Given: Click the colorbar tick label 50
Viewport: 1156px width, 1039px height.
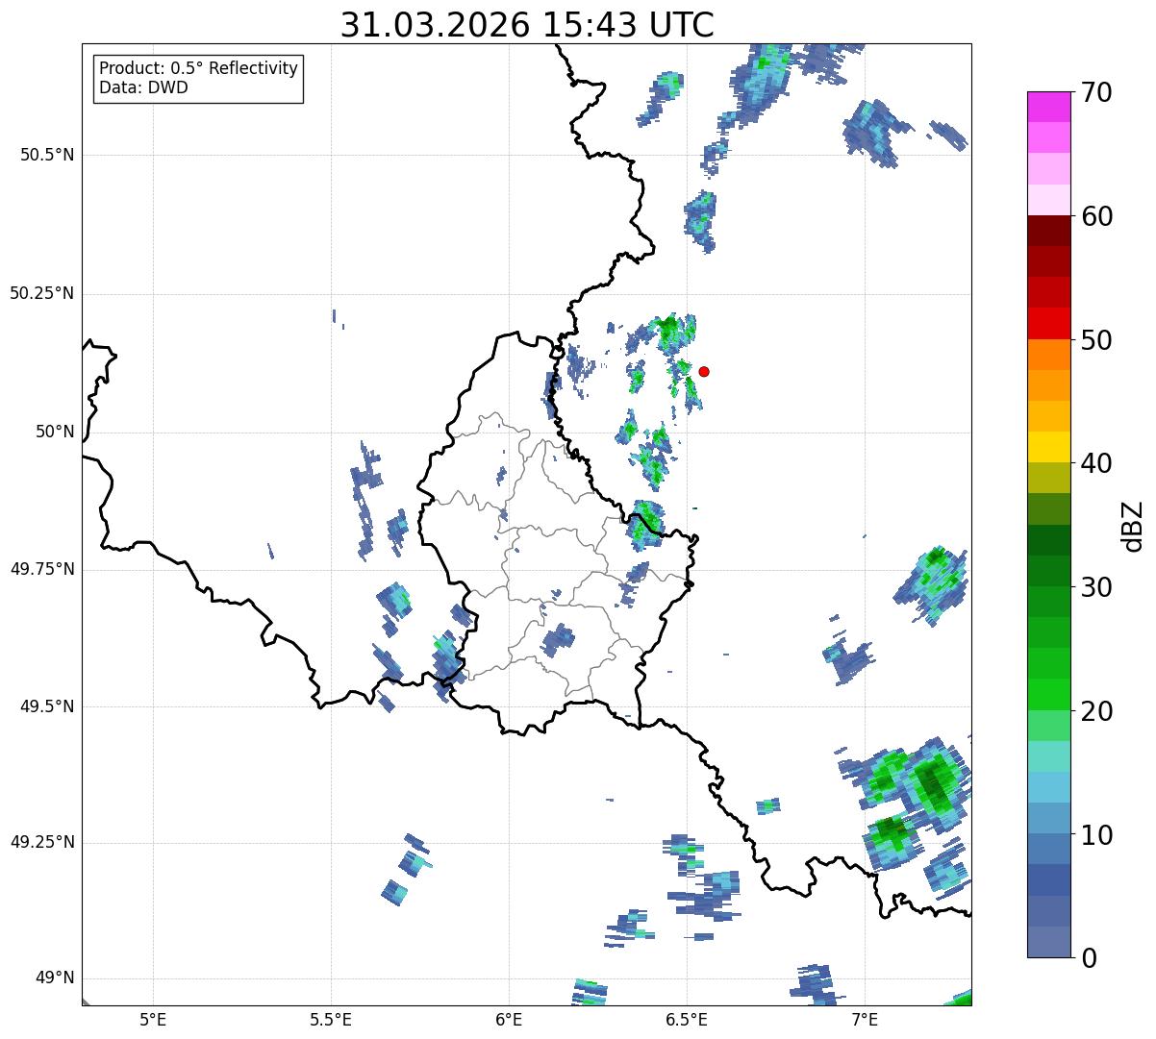Looking at the screenshot, I should (1096, 340).
